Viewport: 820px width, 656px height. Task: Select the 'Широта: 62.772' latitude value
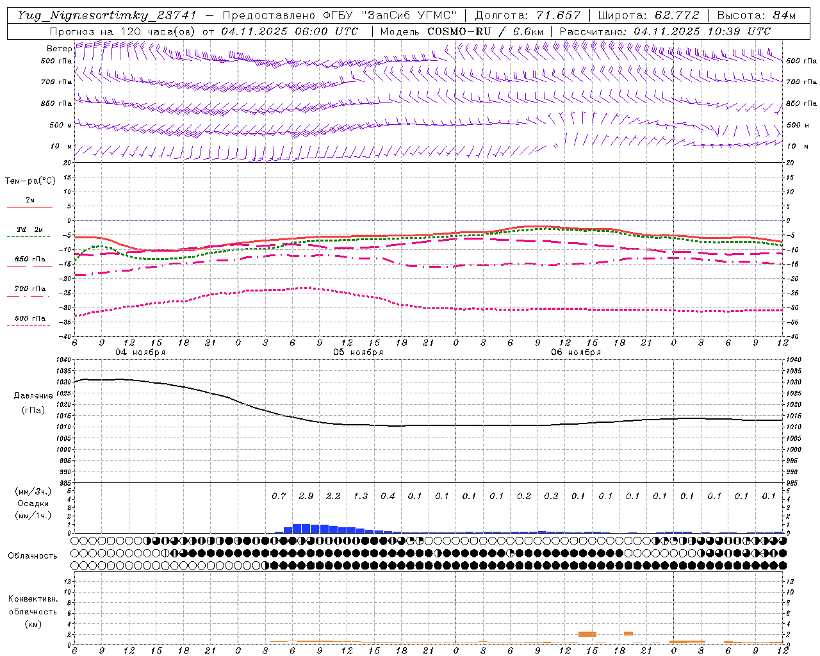pos(648,15)
